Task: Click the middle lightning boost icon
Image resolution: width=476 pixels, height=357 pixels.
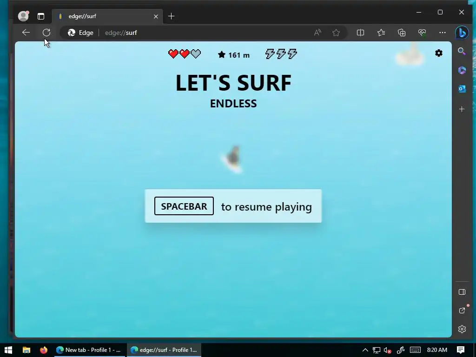Action: (x=281, y=54)
